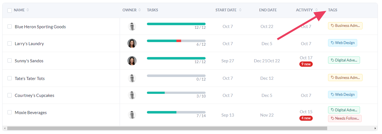Open the 4 new activity badge
382x134 pixels.
point(306,118)
